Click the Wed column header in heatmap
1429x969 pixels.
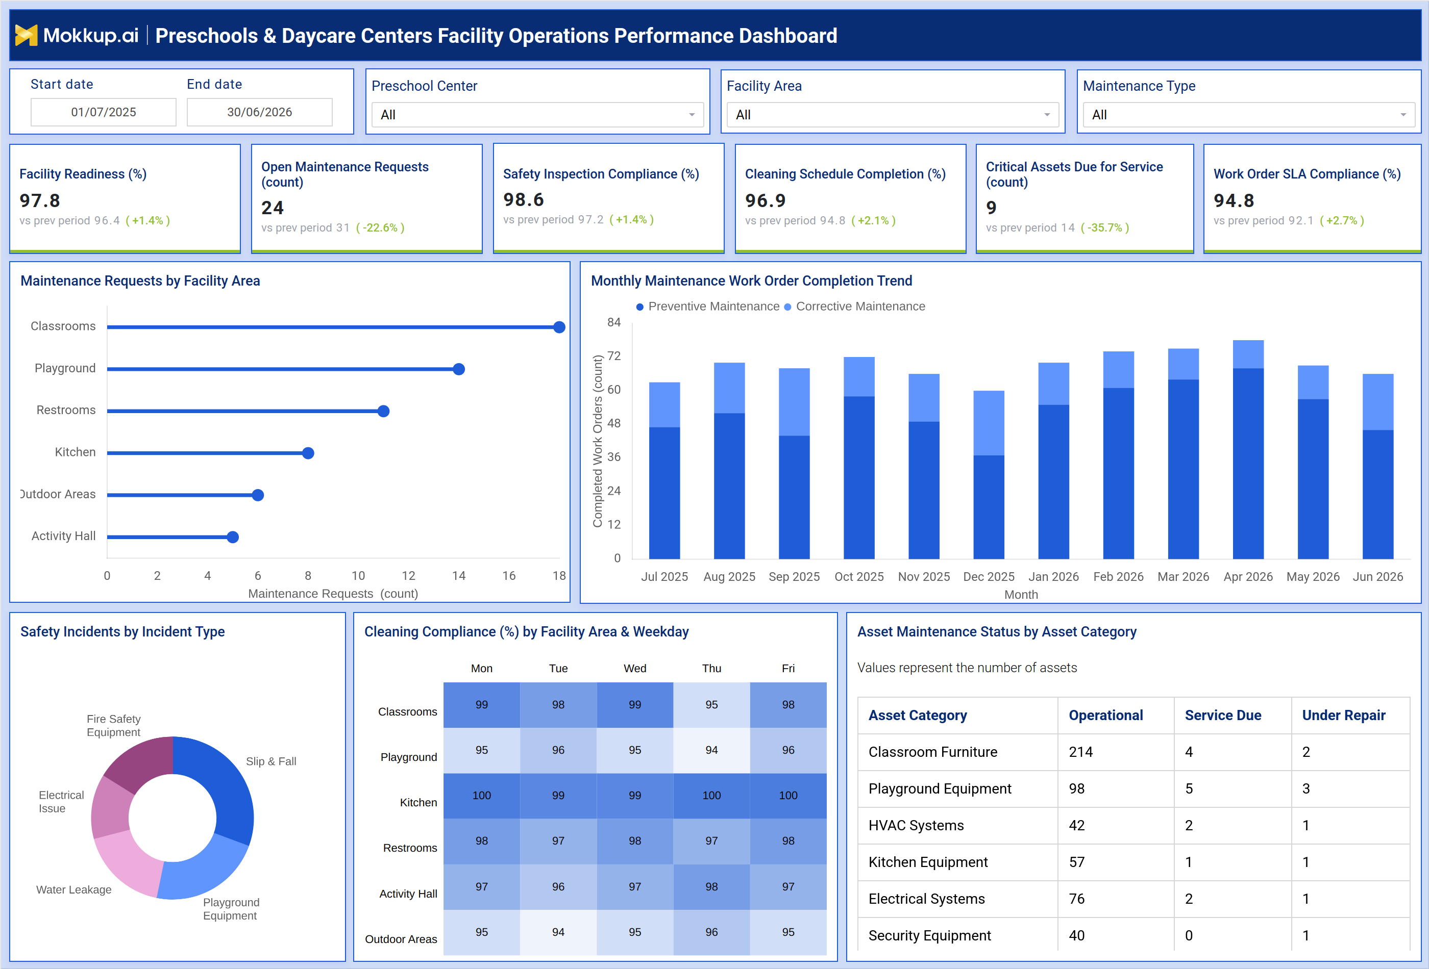pos(634,668)
